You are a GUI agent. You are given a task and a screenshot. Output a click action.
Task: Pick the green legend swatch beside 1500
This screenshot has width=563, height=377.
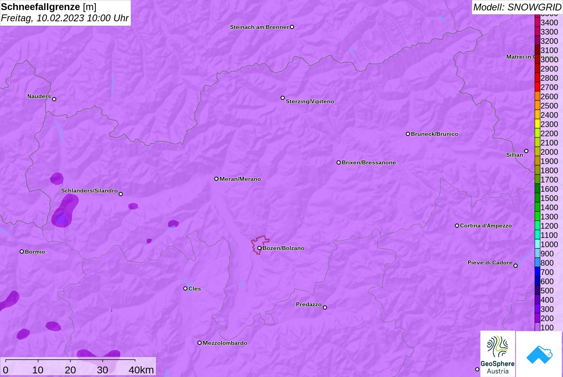[537, 198]
